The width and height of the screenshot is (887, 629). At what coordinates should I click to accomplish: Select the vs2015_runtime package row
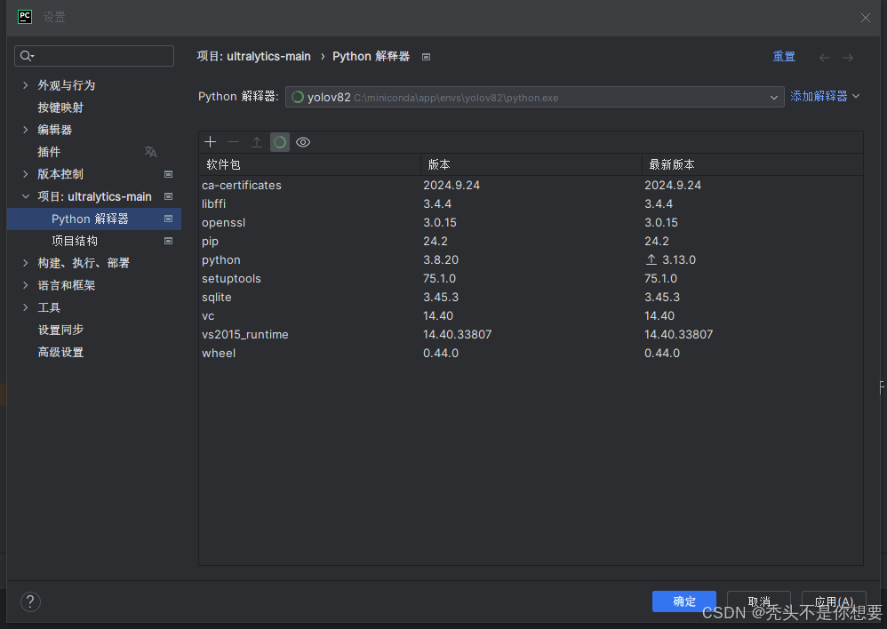[x=531, y=334]
